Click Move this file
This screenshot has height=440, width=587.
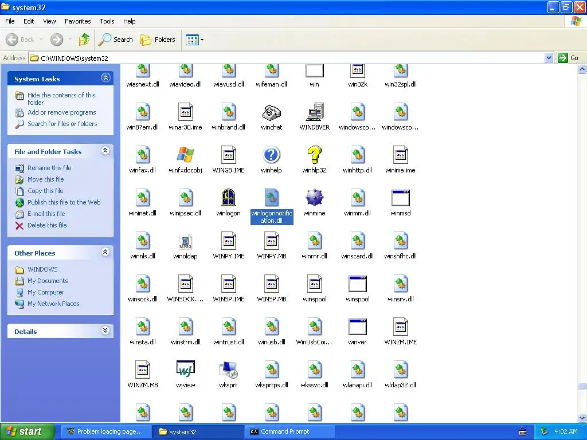[46, 179]
